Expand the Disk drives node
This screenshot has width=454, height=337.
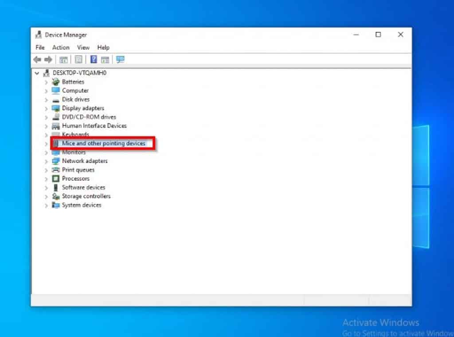pos(46,100)
